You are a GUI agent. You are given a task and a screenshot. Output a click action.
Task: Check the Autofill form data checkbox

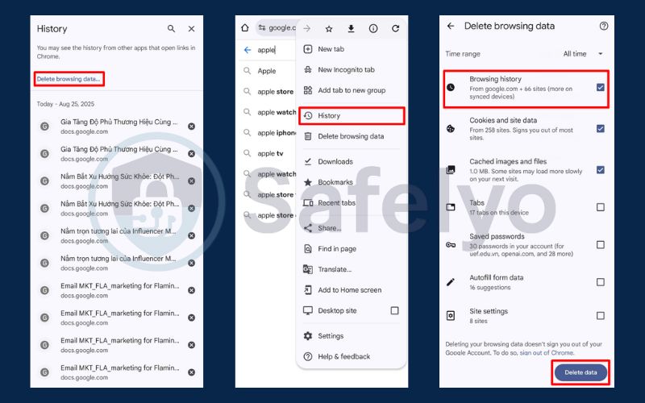(600, 282)
